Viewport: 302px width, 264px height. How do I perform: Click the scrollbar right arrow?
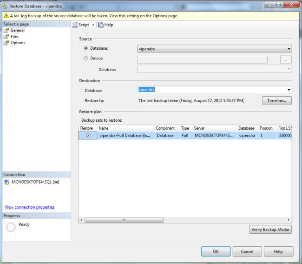point(289,220)
